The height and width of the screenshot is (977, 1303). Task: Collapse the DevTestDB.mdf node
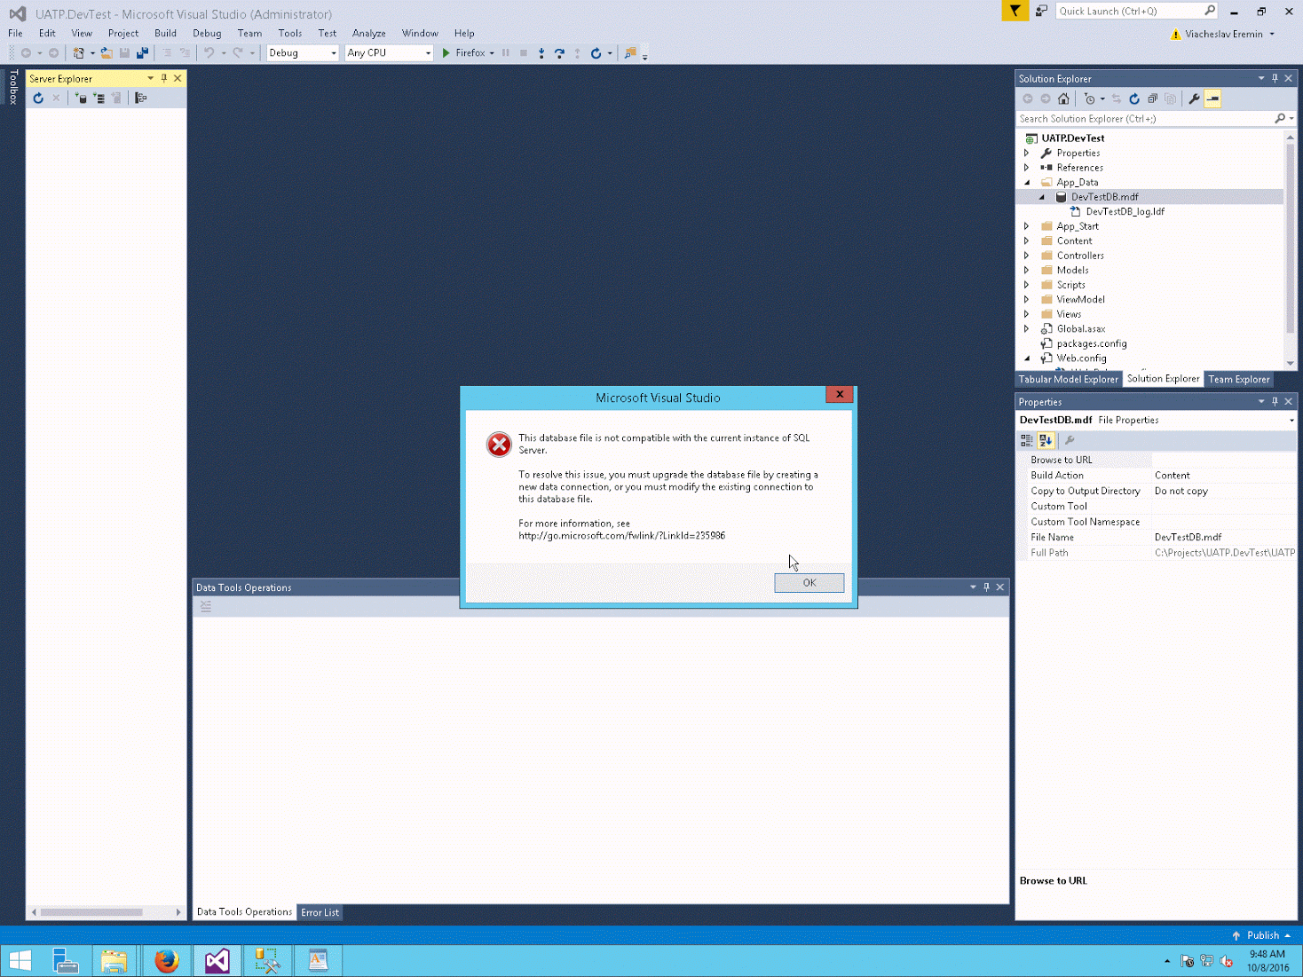point(1042,197)
